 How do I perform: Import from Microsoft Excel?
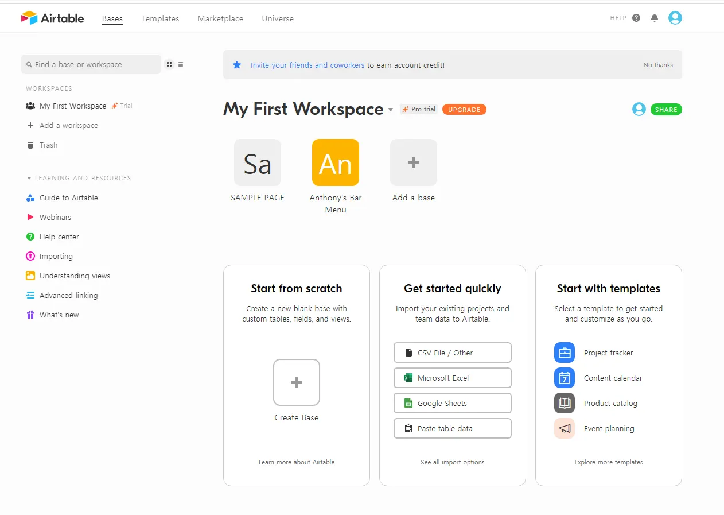453,378
